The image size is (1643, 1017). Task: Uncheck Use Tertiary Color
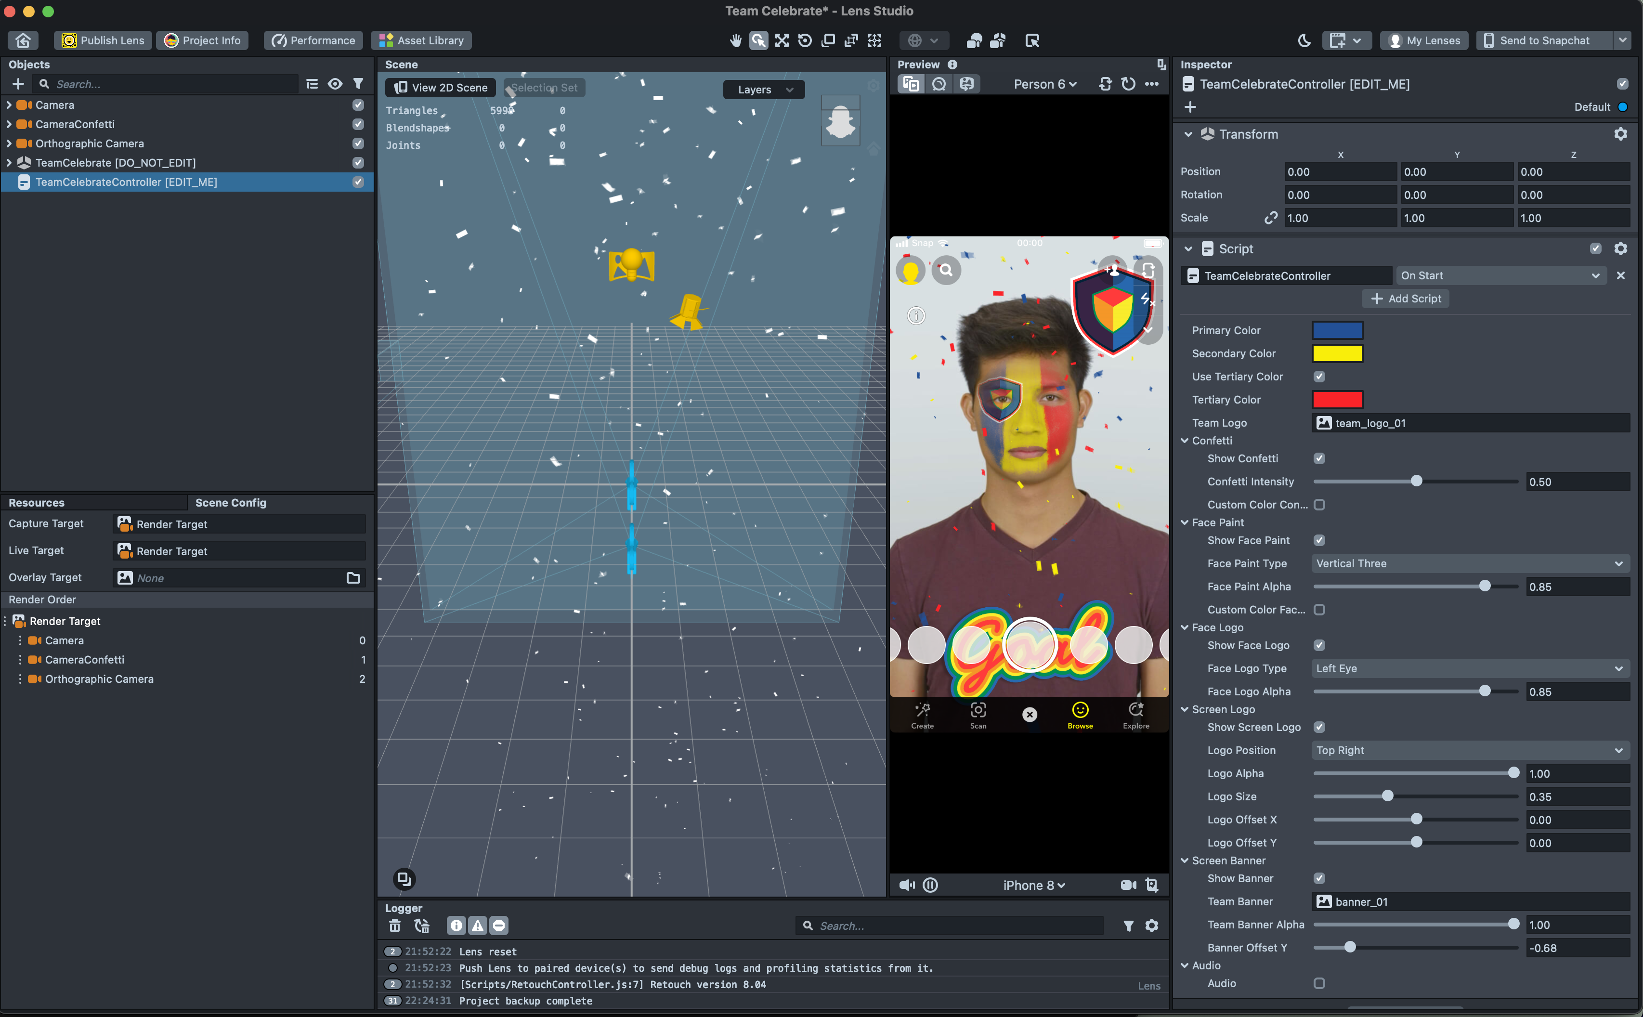click(1319, 376)
